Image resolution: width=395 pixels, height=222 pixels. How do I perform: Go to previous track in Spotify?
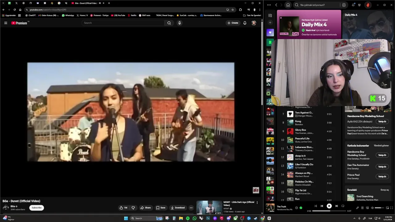click(x=322, y=206)
